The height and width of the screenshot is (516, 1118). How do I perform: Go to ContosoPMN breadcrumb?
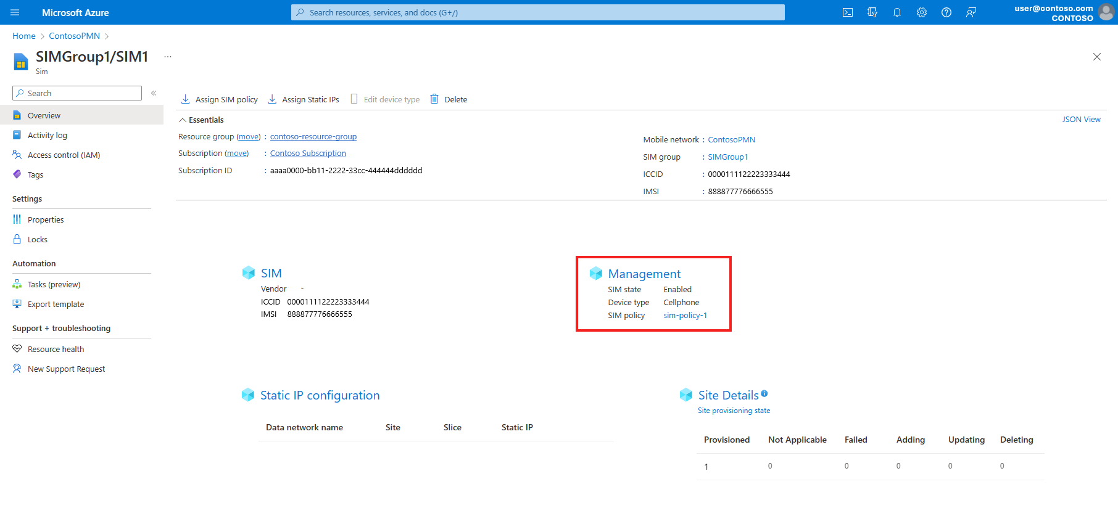coord(74,36)
